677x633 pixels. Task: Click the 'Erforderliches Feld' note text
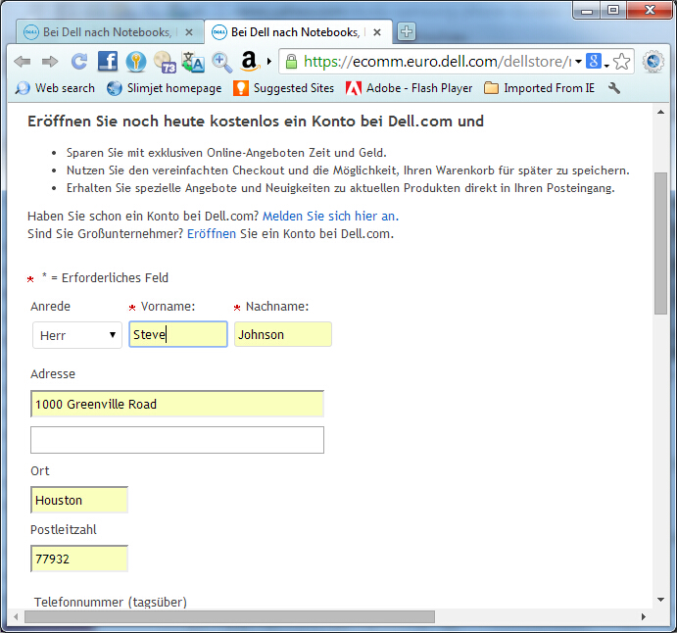tap(115, 277)
